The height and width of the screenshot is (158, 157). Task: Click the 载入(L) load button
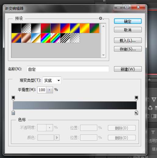(128, 40)
